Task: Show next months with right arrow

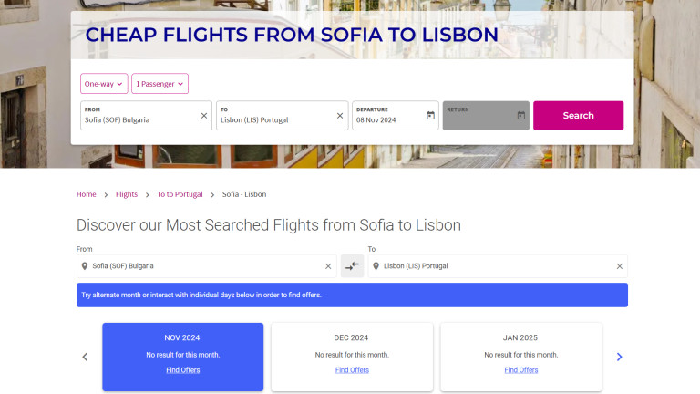Action: tap(620, 357)
